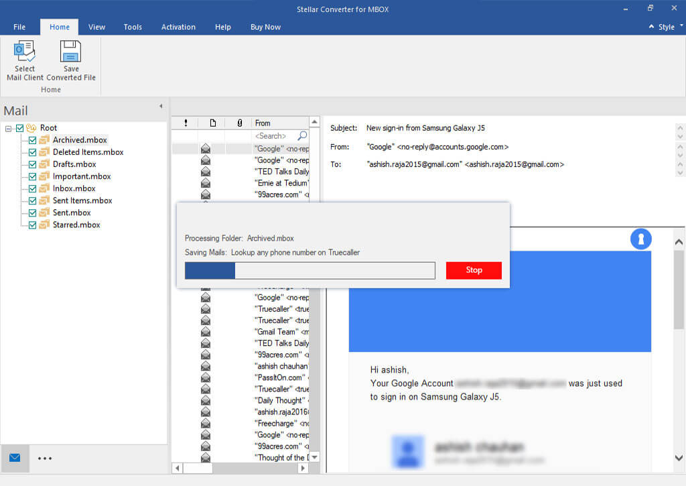This screenshot has width=686, height=486.
Task: Click envelope icon of ashish chauhan row
Action: [x=206, y=366]
